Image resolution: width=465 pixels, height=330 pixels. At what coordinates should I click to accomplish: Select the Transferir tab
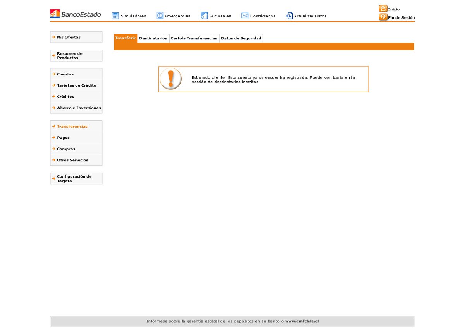pos(126,38)
